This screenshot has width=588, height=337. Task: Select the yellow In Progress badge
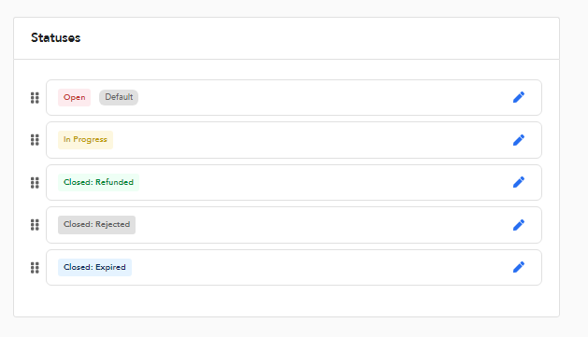pyautogui.click(x=85, y=140)
